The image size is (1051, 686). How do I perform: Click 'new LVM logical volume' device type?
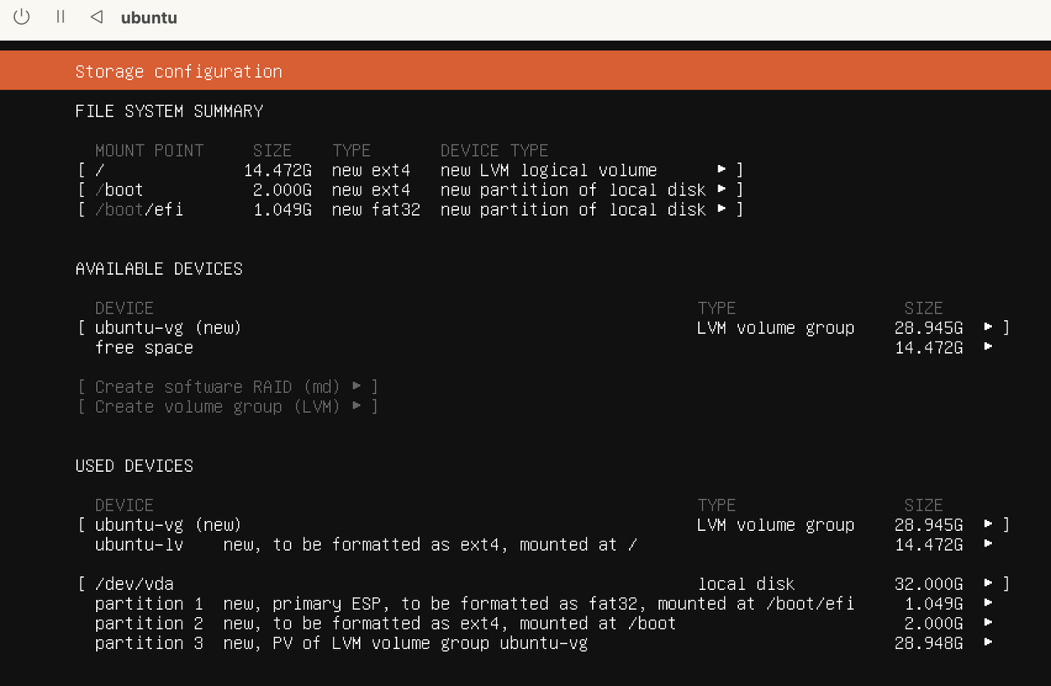(548, 170)
